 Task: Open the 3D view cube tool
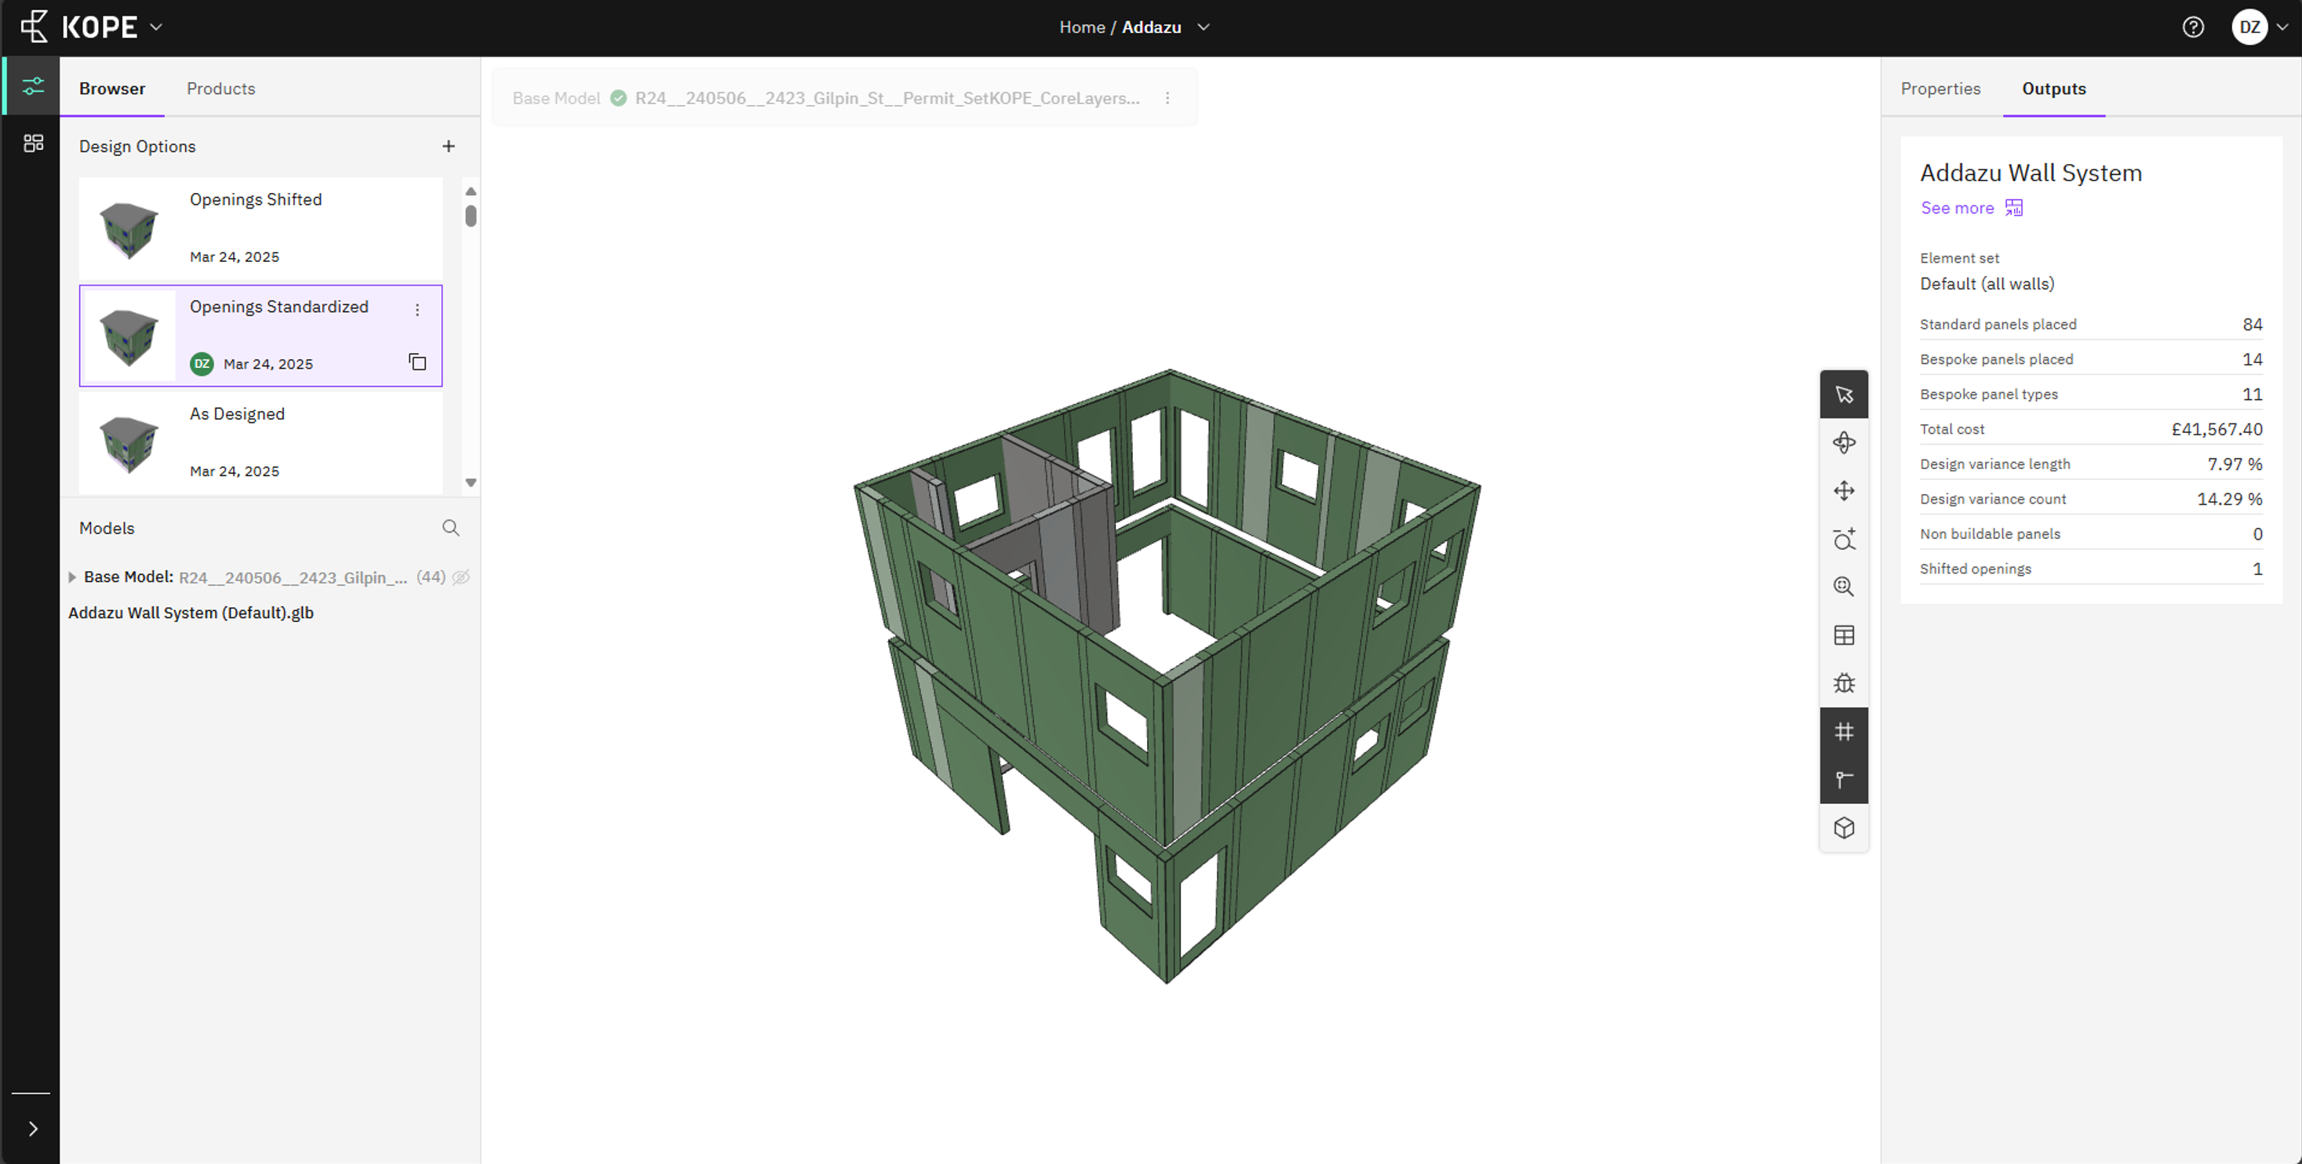point(1844,828)
